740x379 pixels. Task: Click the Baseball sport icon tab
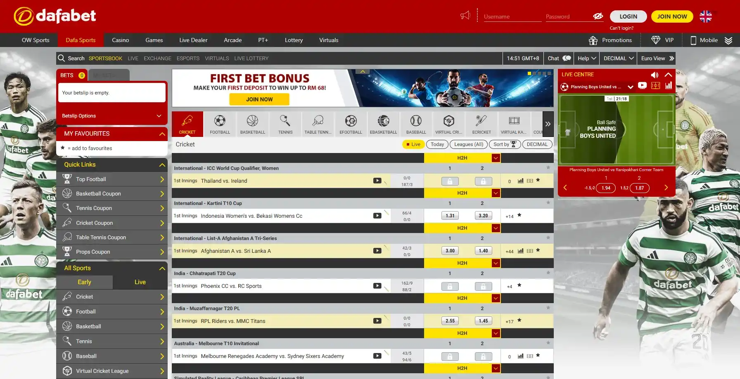pyautogui.click(x=416, y=124)
